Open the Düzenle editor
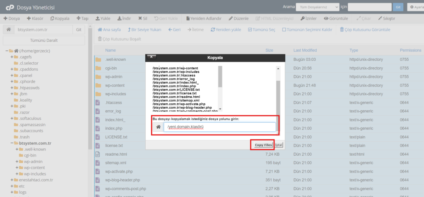The image size is (424, 197). 238,18
